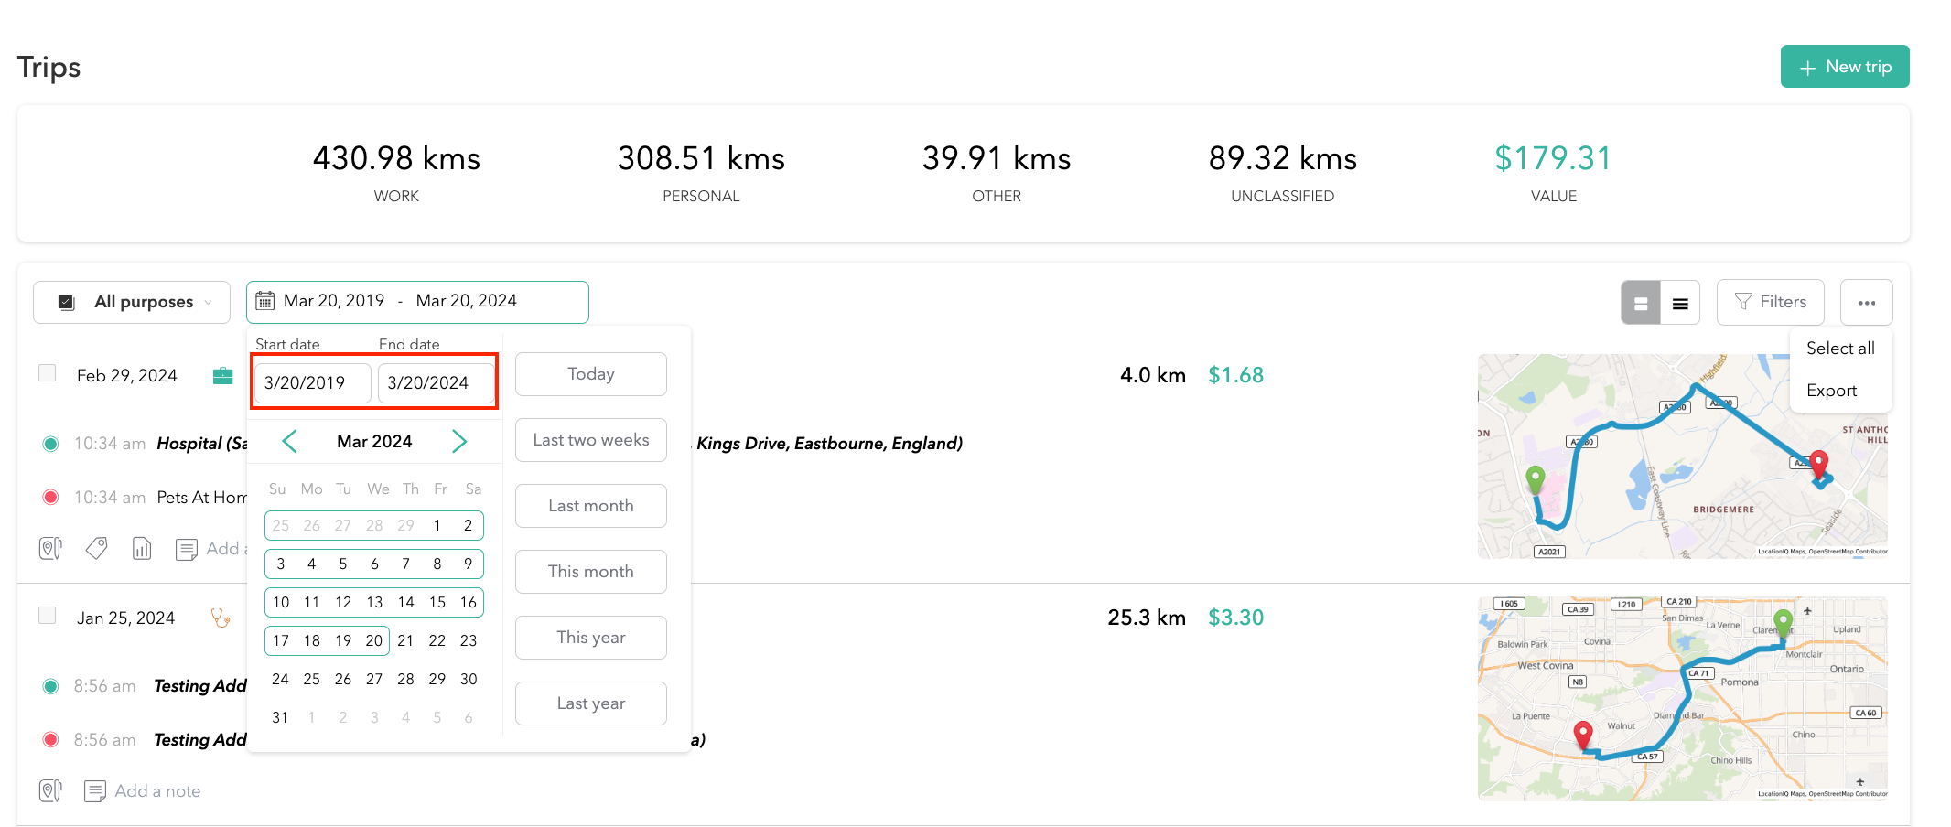Open the trip statistics bar-chart icon

(x=142, y=547)
